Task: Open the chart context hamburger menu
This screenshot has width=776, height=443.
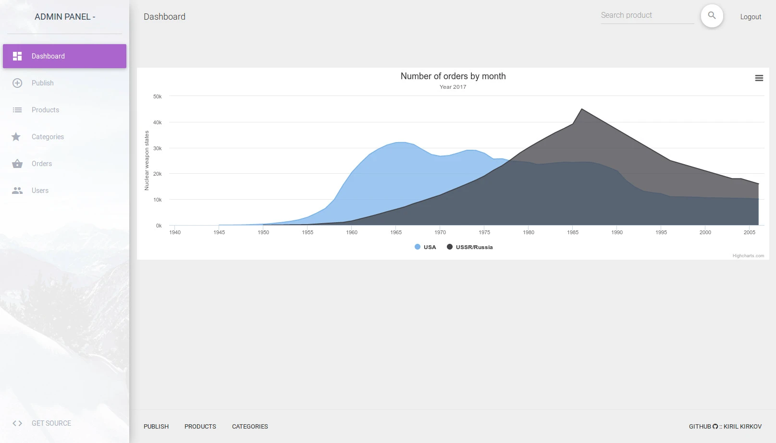Action: [759, 78]
